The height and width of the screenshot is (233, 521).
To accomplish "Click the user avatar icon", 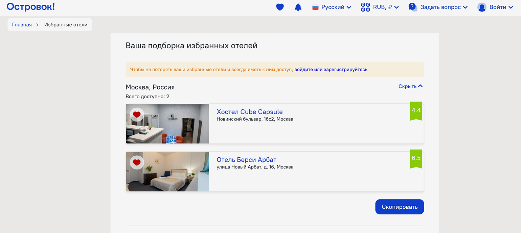I will tap(482, 7).
